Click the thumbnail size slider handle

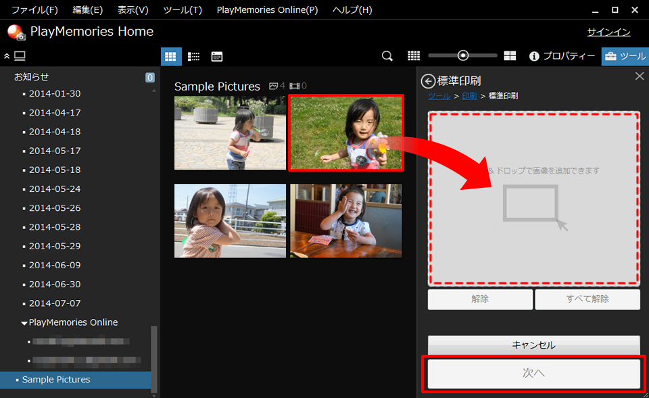[x=463, y=56]
